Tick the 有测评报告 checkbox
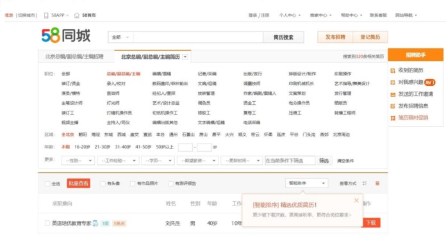Viewport: 446px width, 251px height. point(170,184)
